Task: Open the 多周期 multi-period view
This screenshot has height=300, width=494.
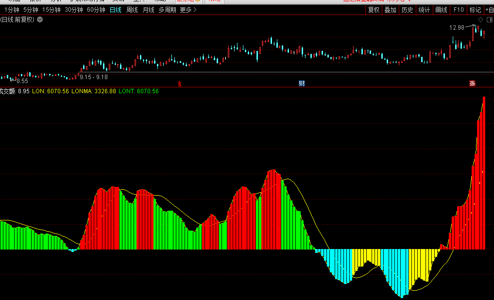Action: [x=167, y=10]
